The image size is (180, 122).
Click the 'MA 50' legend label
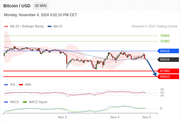pos(58,27)
